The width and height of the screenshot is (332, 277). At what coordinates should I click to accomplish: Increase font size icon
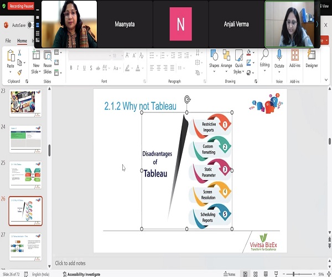click(x=127, y=55)
